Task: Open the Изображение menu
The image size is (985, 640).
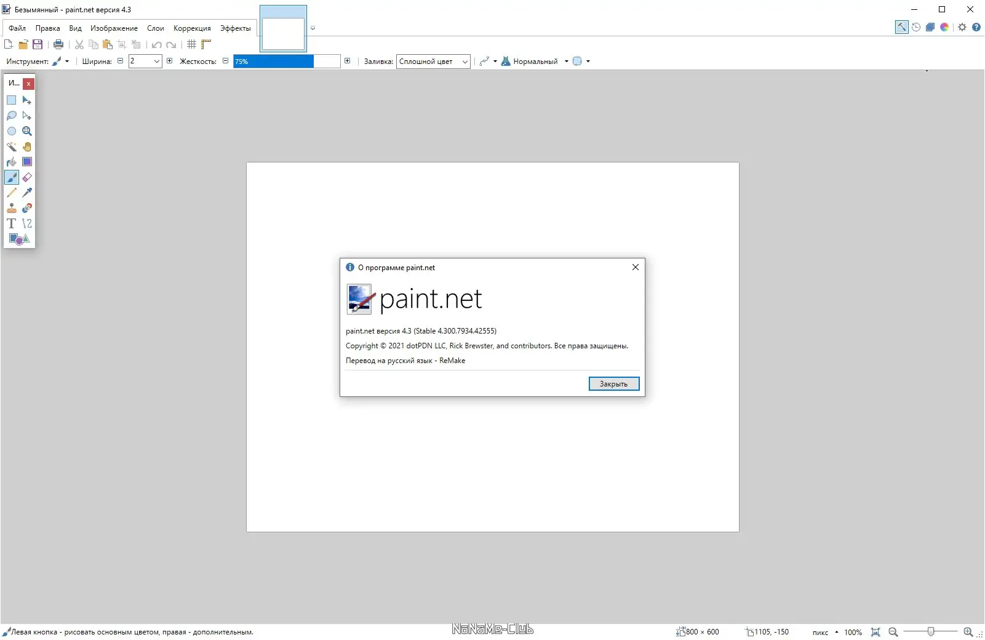Action: pyautogui.click(x=114, y=28)
